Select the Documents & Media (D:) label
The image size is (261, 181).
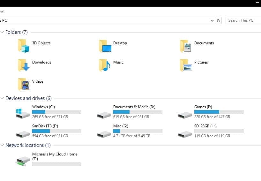pos(134,107)
